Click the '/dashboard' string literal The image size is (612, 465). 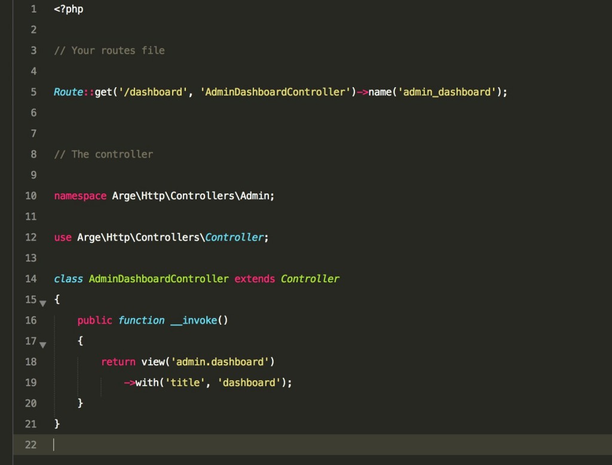coord(153,92)
